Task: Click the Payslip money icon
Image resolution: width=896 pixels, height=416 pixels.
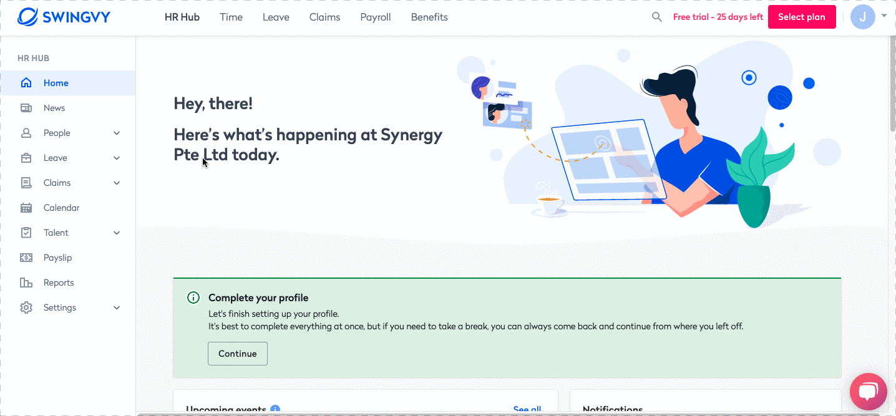Action: (x=26, y=258)
